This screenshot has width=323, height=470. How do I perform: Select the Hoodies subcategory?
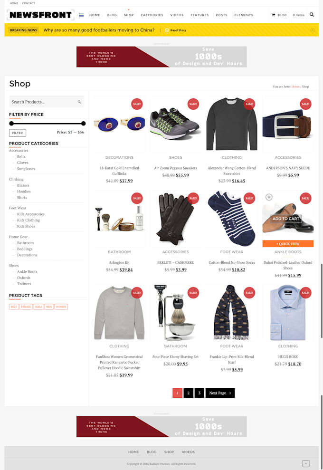coord(24,191)
